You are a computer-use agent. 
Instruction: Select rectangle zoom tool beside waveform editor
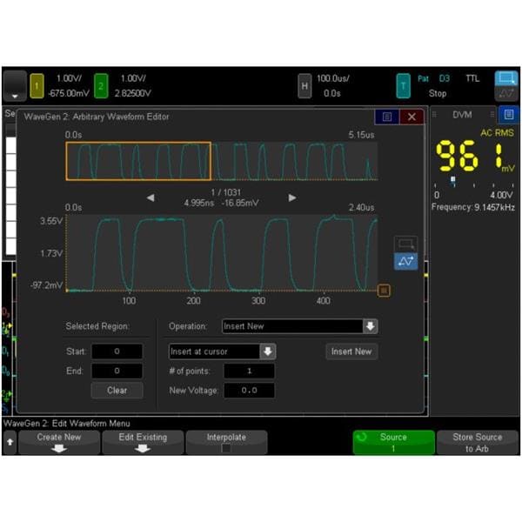(405, 244)
